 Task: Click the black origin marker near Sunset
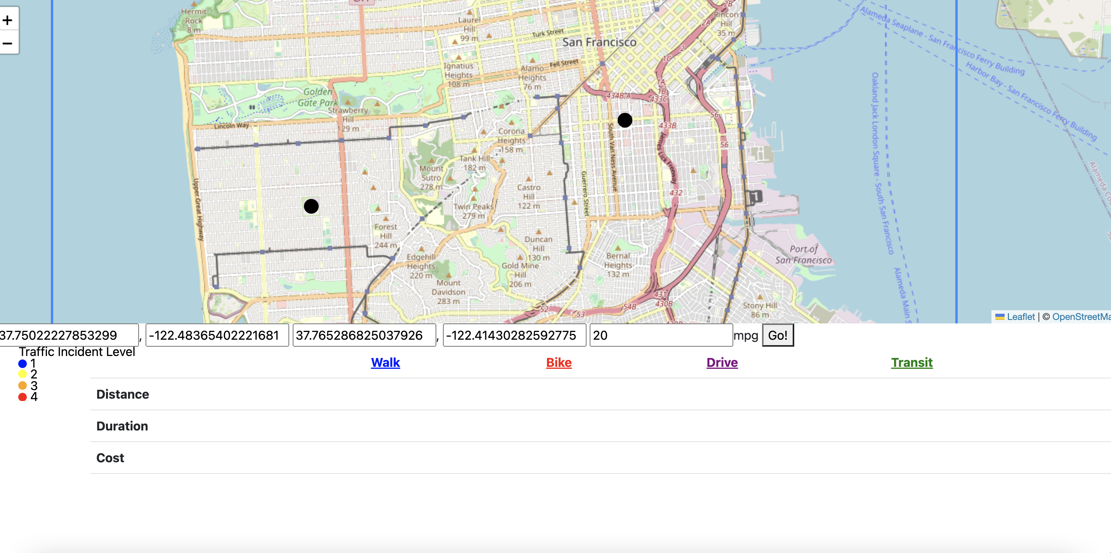tap(311, 206)
